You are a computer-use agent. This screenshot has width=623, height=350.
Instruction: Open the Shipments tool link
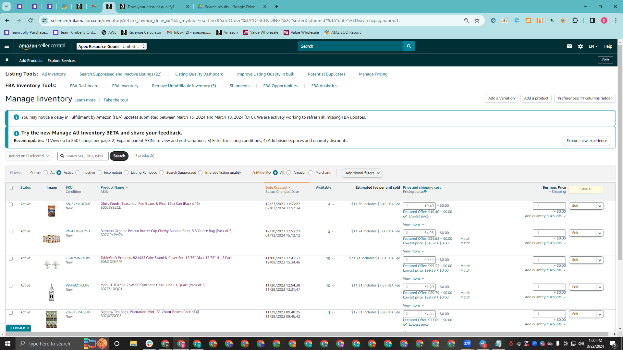239,86
